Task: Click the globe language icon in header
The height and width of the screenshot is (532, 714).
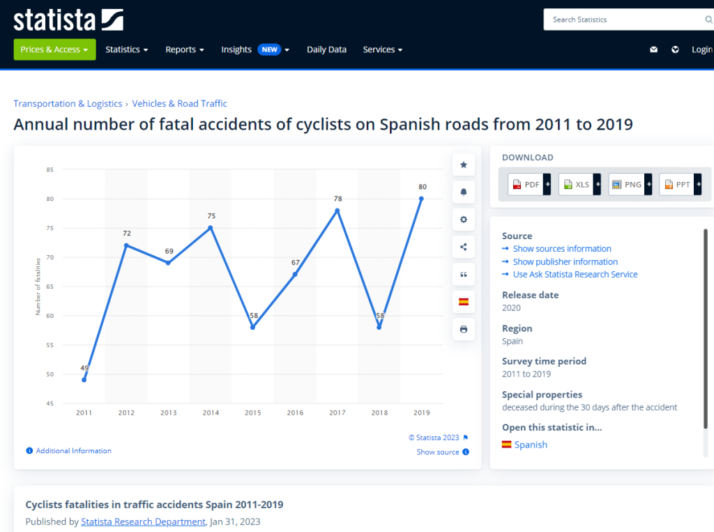Action: coord(675,50)
